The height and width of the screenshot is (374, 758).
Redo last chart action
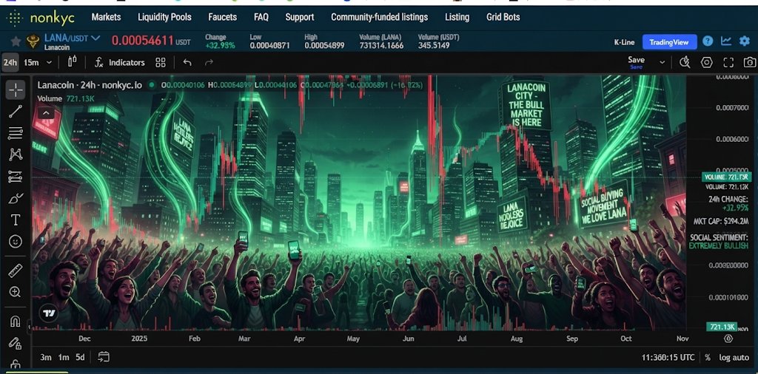point(209,62)
